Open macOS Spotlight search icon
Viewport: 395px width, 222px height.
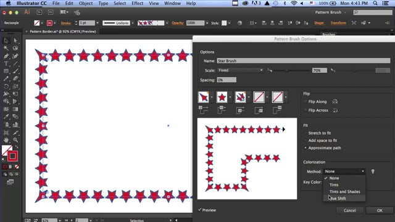(375, 3)
